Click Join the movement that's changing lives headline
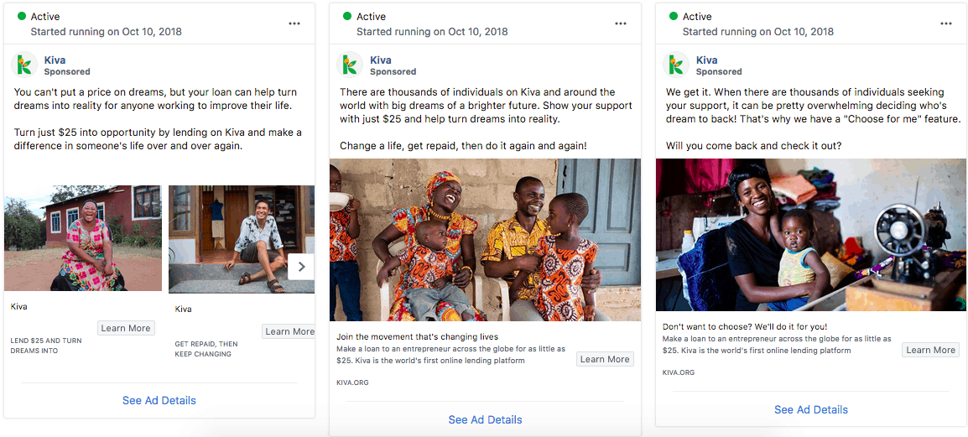 tap(418, 337)
